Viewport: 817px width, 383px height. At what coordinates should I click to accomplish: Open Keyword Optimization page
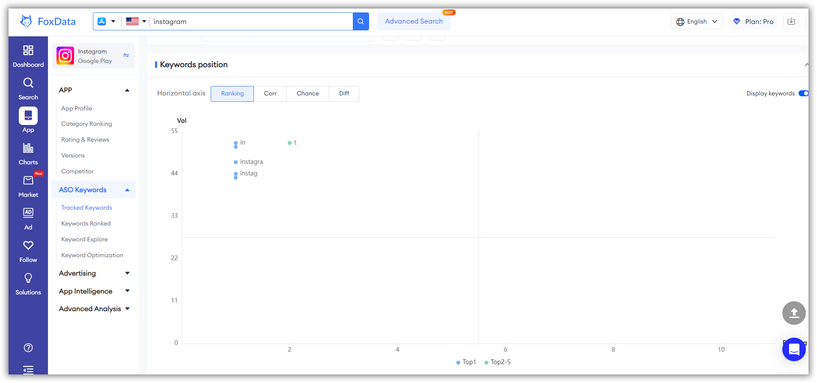click(x=92, y=255)
